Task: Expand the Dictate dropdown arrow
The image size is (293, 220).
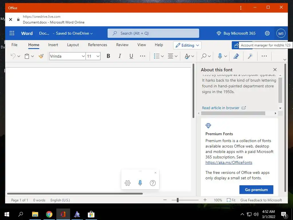Action: [225, 56]
